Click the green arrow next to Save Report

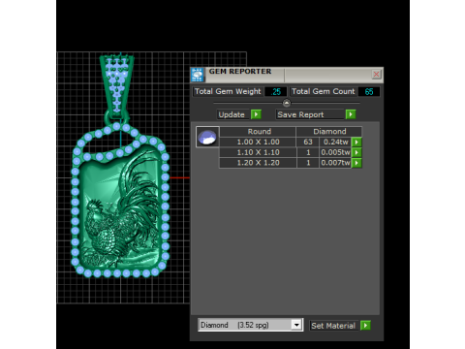point(351,114)
